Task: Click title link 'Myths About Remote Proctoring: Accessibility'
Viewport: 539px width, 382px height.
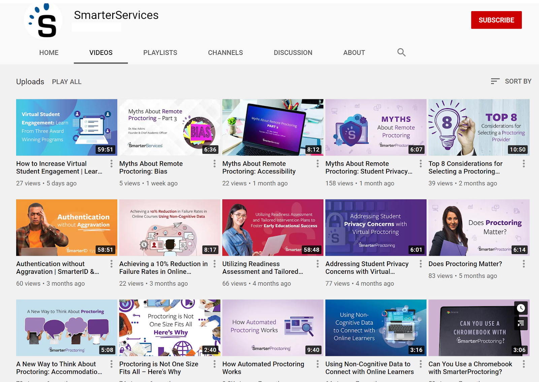Action: click(259, 167)
